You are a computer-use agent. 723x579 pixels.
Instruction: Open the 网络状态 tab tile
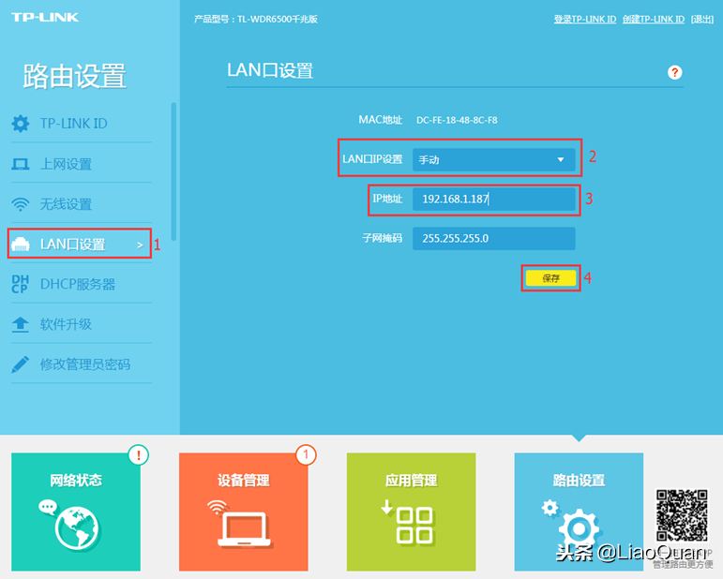(x=76, y=512)
